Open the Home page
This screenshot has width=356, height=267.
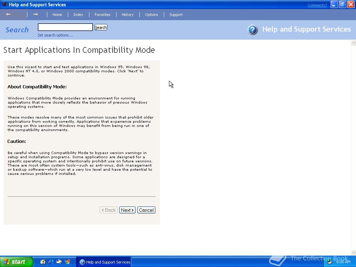tap(57, 15)
